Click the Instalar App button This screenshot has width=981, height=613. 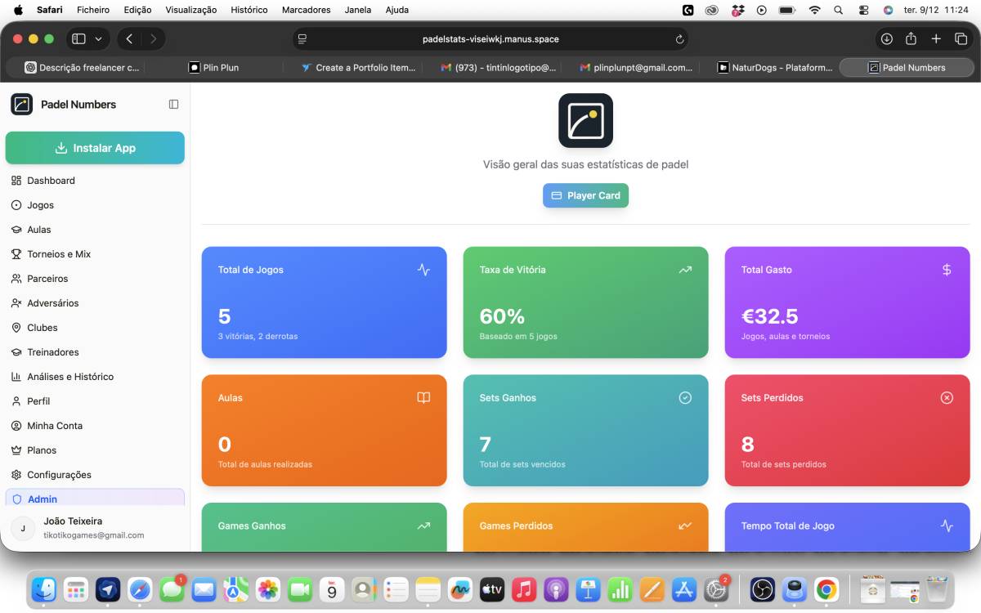coord(95,148)
